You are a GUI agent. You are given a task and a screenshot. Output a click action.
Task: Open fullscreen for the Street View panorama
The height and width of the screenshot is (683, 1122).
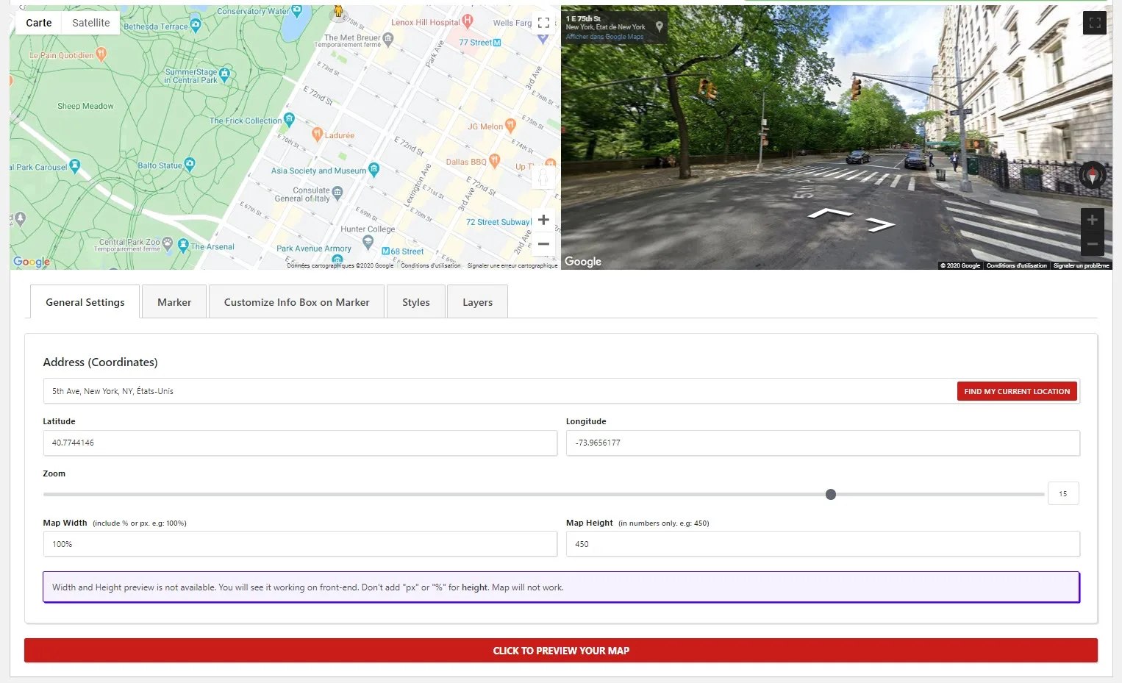(x=1094, y=23)
